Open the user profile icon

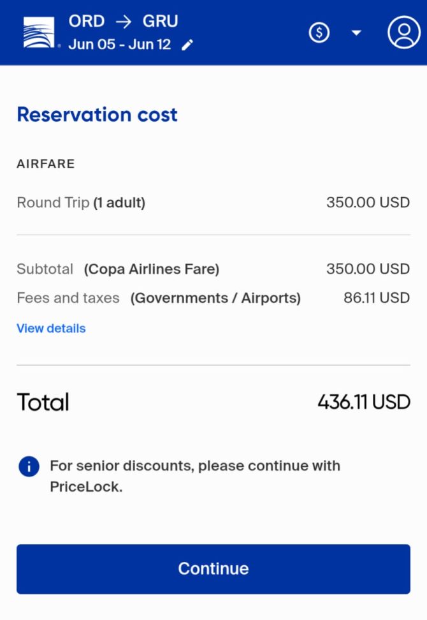click(403, 33)
